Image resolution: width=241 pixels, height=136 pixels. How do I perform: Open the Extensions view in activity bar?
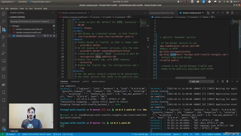tap(3, 69)
